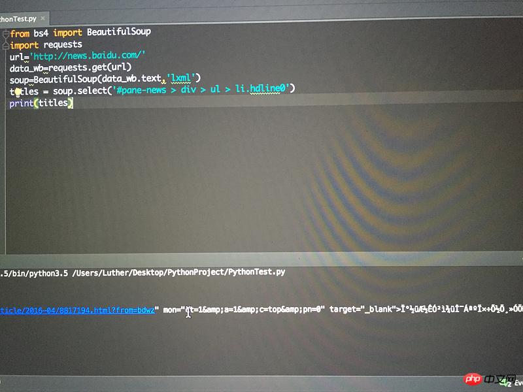Click 'data_wb.text' inside the BeautifulSoup call
This screenshot has height=392, width=523.
(132, 78)
